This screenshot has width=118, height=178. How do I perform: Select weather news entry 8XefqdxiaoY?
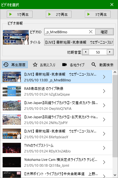(x=56, y=134)
